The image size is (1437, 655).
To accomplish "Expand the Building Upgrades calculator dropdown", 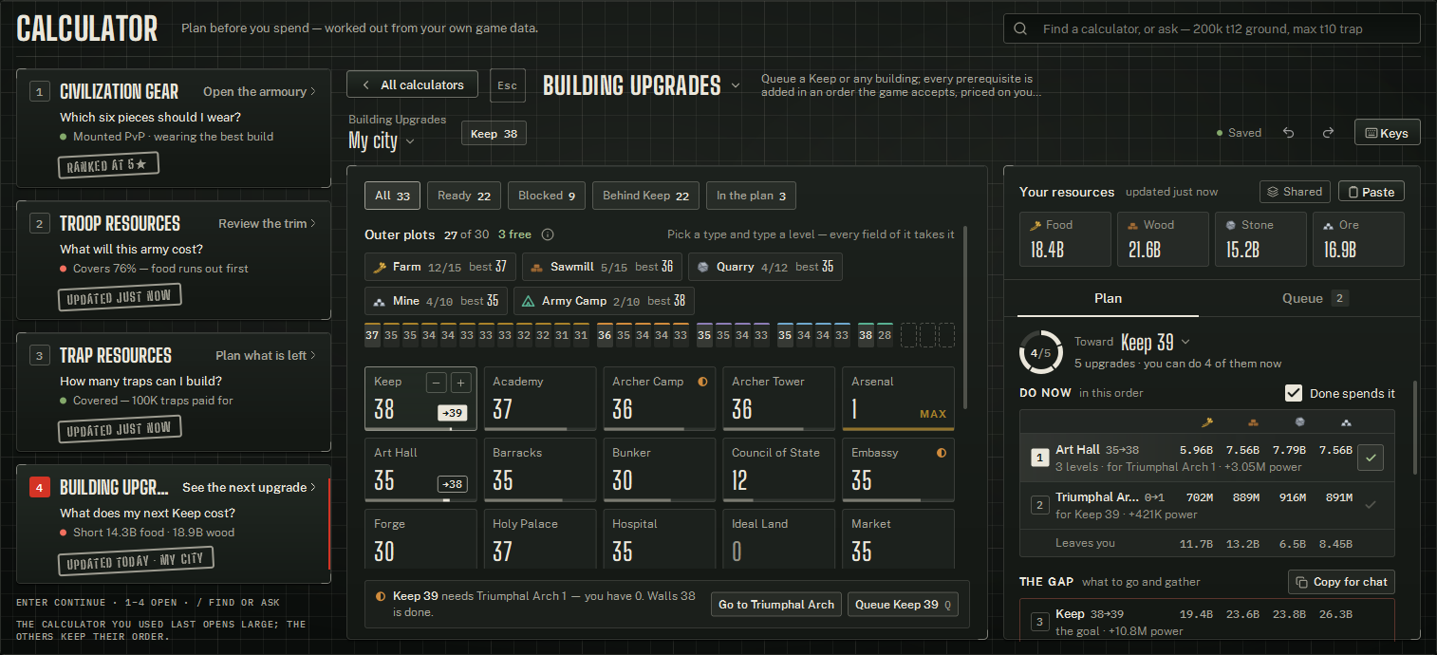I will click(x=736, y=85).
